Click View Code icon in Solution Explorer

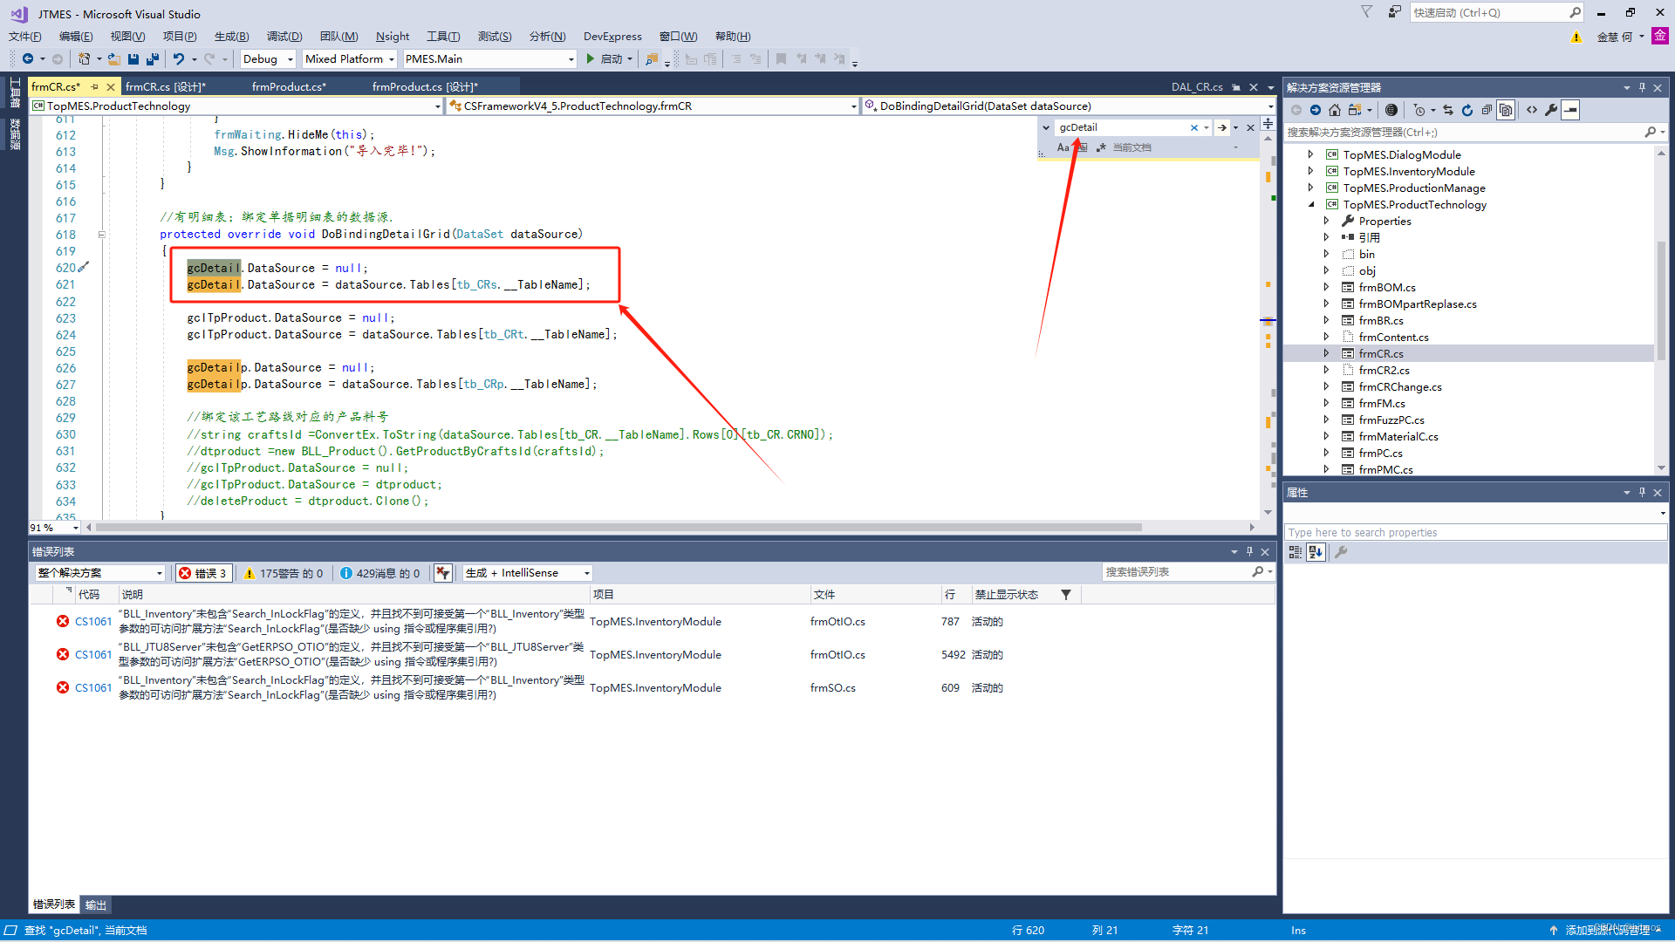click(1532, 110)
